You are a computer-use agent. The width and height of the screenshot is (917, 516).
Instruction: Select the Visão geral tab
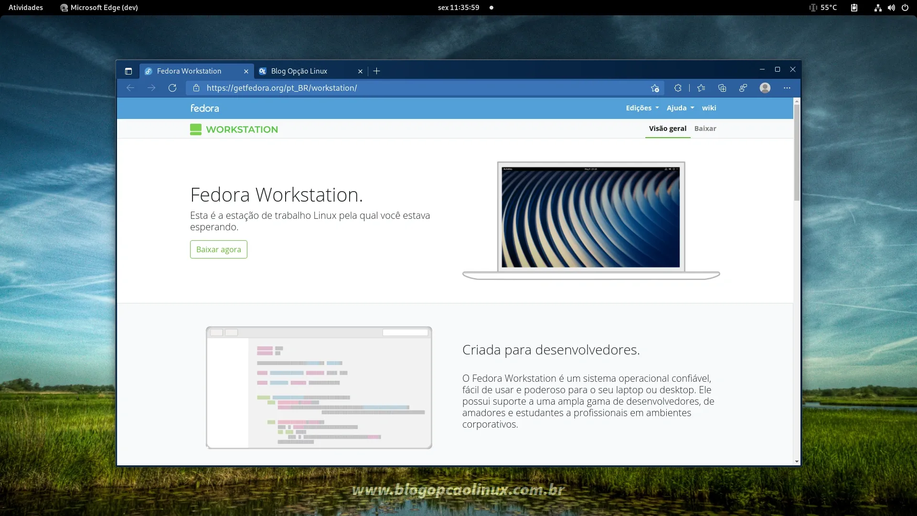[668, 129]
